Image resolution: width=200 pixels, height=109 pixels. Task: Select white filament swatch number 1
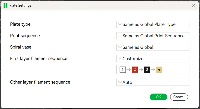pos(123,69)
